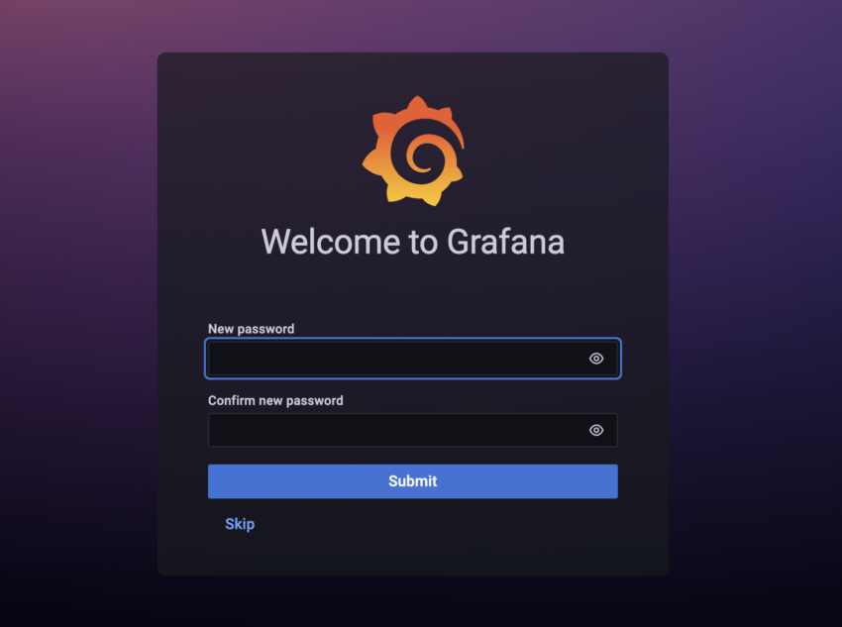Screen dimensions: 842x627
Task: Click empty card area below Skip link
Action: coord(412,554)
